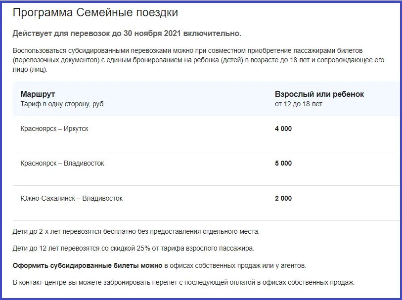
Task: Click the от 12 до 18 лет subtitle
Action: click(299, 104)
